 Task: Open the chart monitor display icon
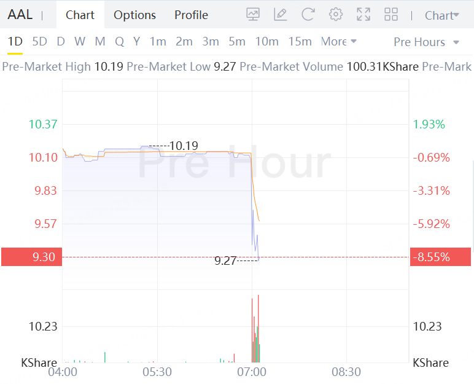[253, 15]
